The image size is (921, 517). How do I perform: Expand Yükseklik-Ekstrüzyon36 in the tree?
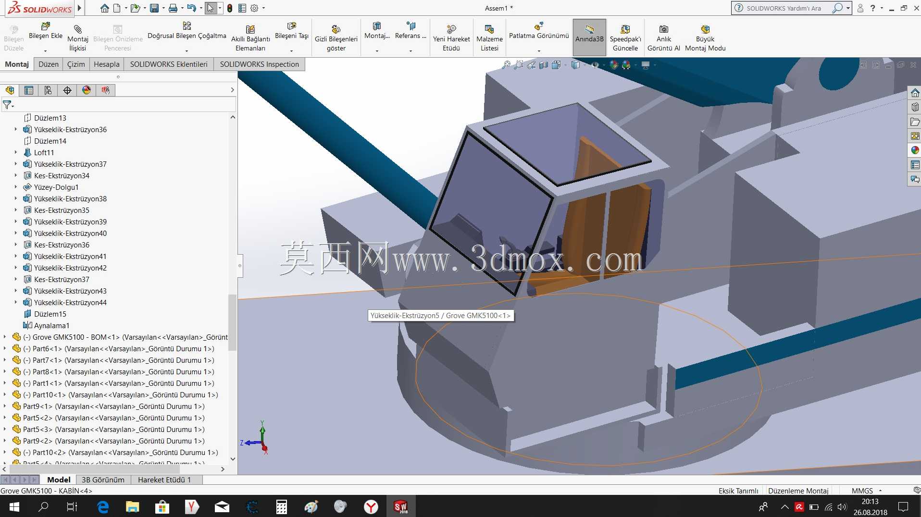coord(15,129)
